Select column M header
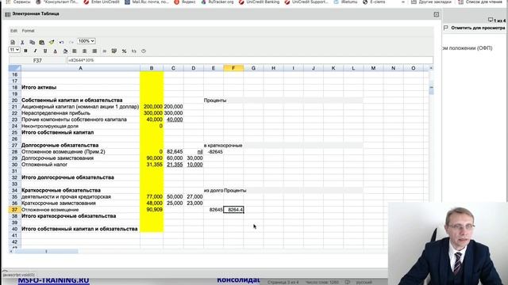Screen dimensions: 508x285 tap(373, 68)
